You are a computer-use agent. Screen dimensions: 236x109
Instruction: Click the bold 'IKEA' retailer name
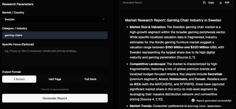pos(137,84)
